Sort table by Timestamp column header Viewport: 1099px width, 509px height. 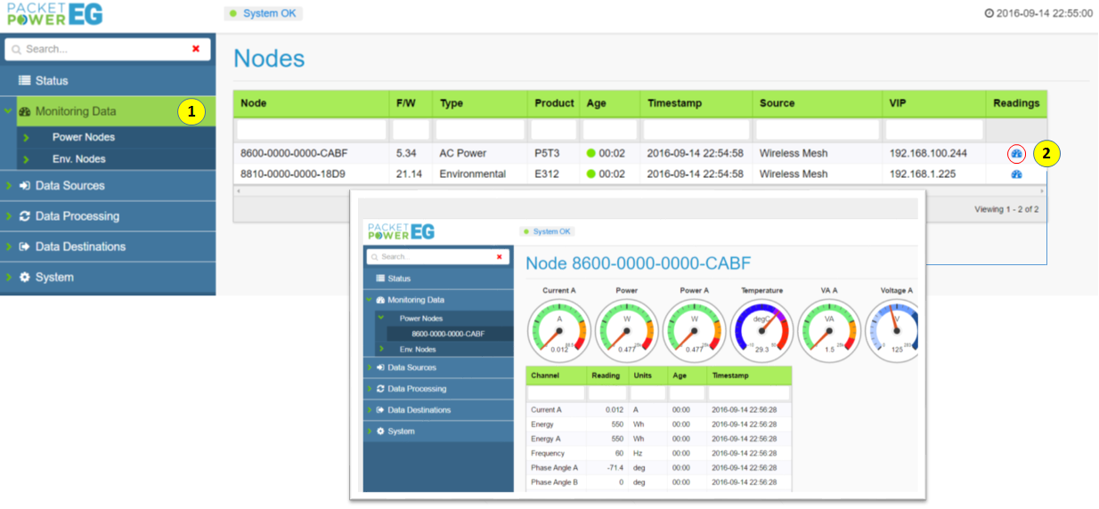click(x=675, y=103)
